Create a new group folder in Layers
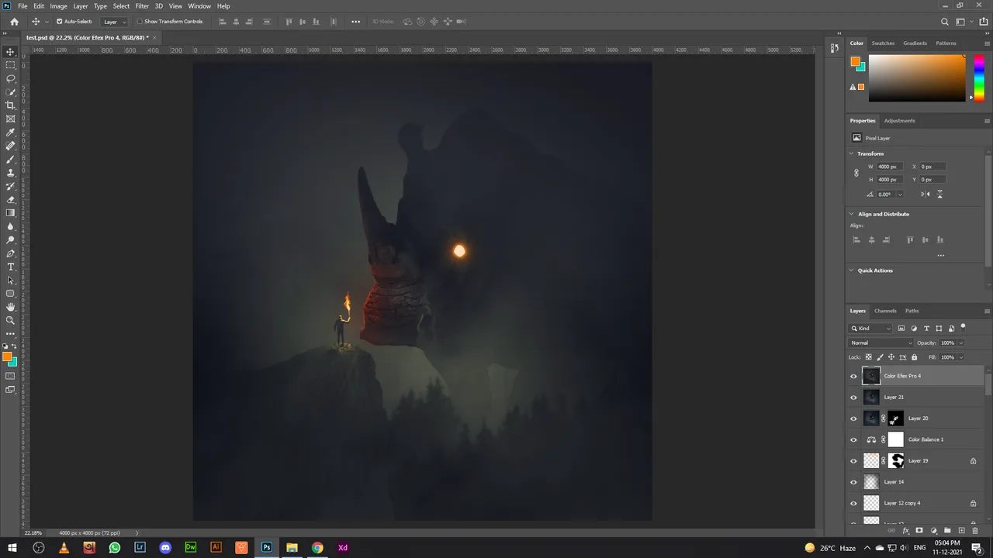The image size is (993, 558). coord(947,531)
